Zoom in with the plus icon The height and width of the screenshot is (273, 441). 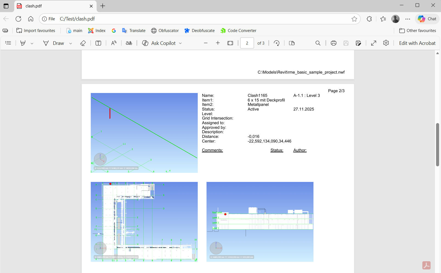[218, 43]
